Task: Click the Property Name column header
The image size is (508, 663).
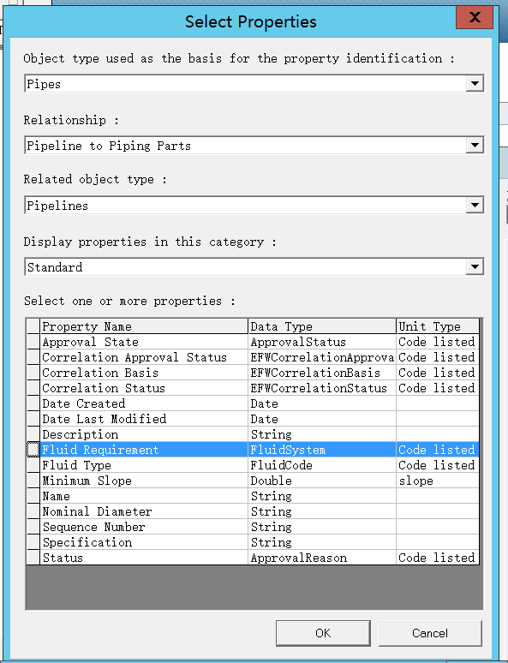Action: tap(144, 326)
